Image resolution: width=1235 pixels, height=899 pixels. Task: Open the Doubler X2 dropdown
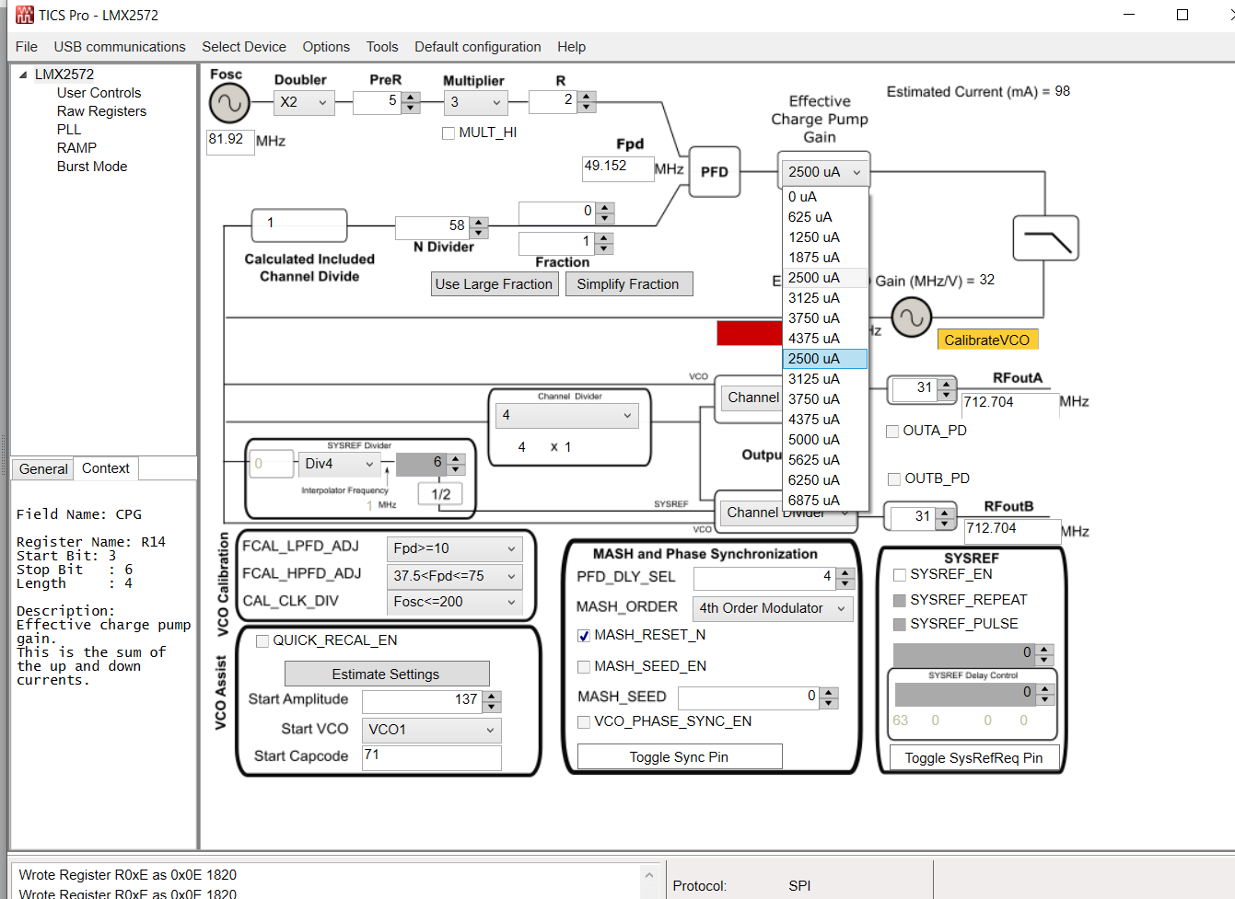(x=304, y=102)
